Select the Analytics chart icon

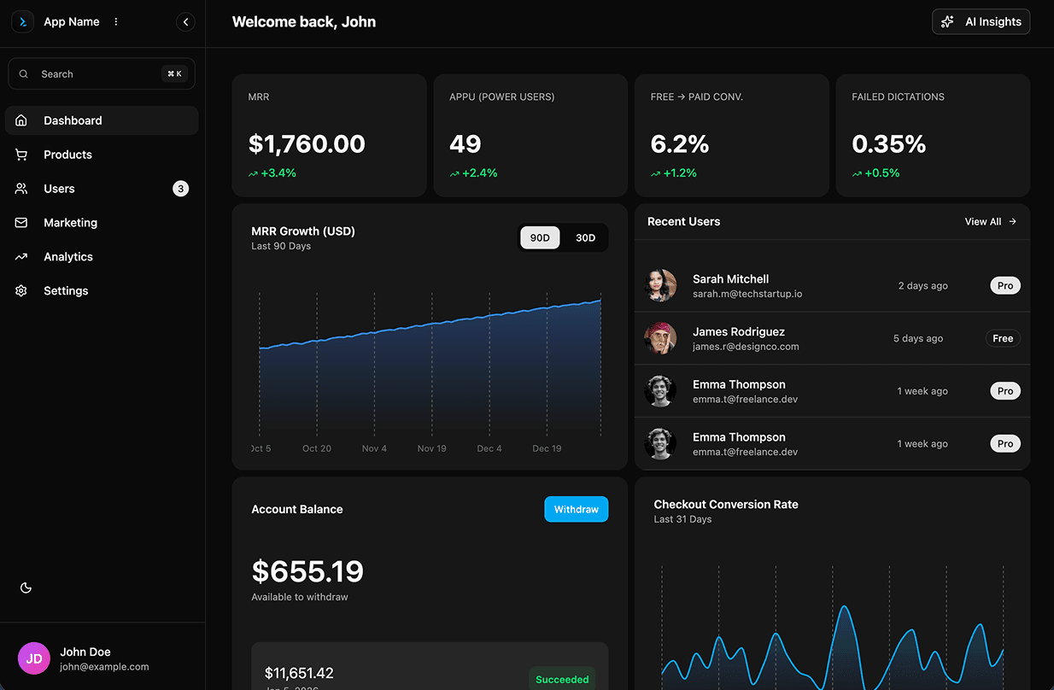[21, 256]
